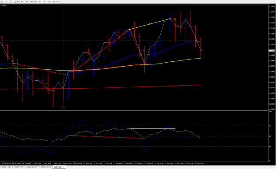The width and height of the screenshot is (276, 169).
Task: Select the GBPUSD,H1 chart tab
Action: 59,167
